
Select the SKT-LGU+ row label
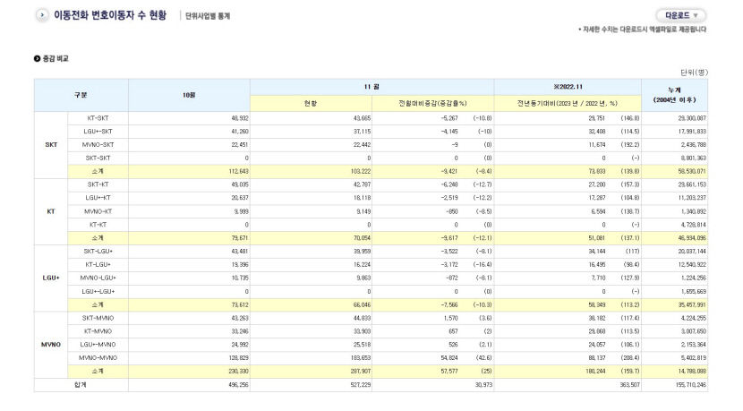coord(98,252)
